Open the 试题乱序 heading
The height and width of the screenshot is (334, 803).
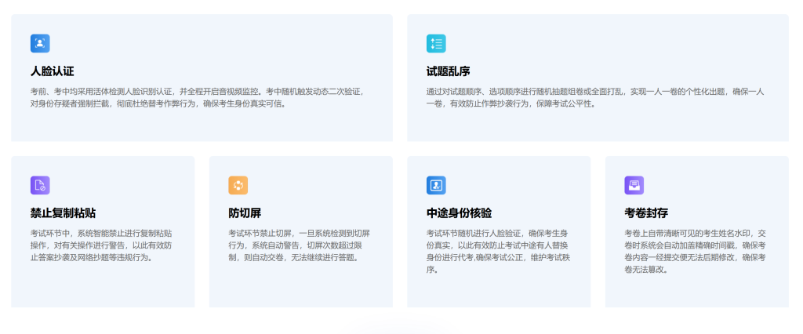[449, 72]
